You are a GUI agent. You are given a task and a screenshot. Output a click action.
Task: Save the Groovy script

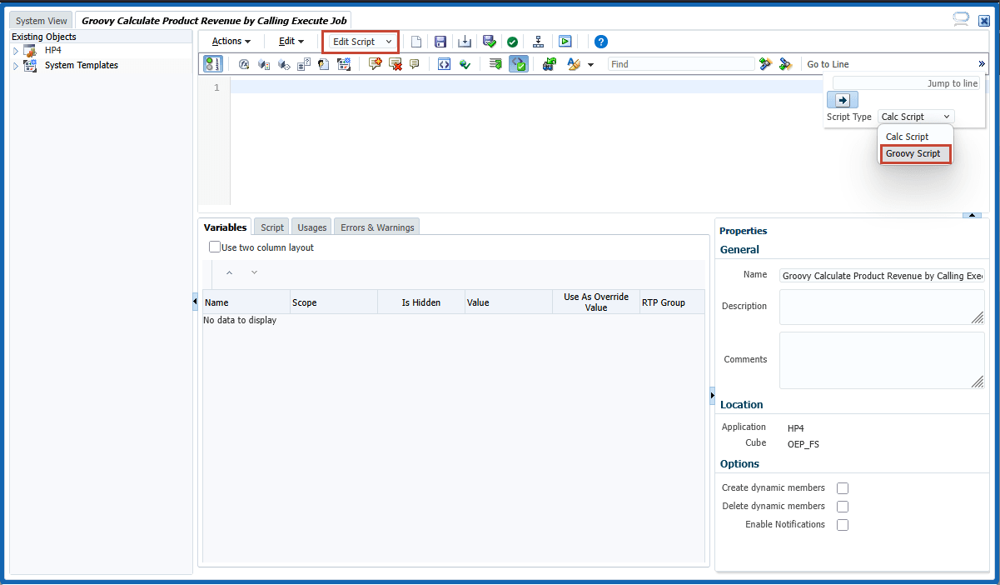tap(440, 42)
